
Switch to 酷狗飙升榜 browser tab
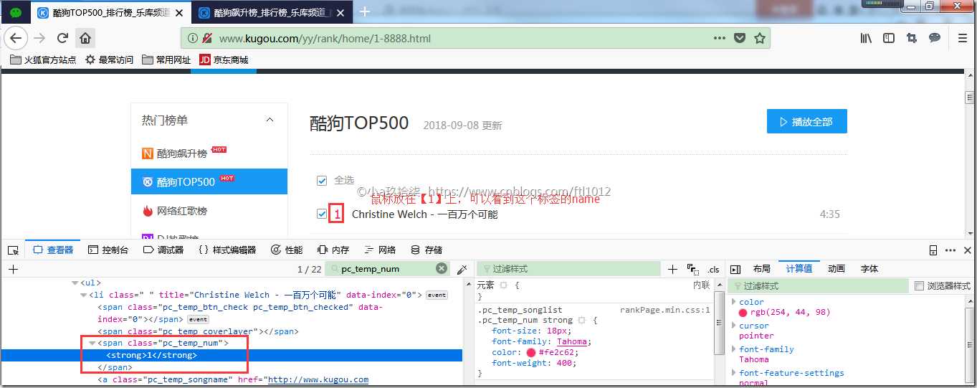click(x=272, y=12)
